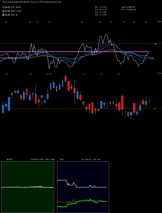Click the 'Avg V: 0.009 M' volume text
The image size is (162, 213).
[x=128, y=7]
